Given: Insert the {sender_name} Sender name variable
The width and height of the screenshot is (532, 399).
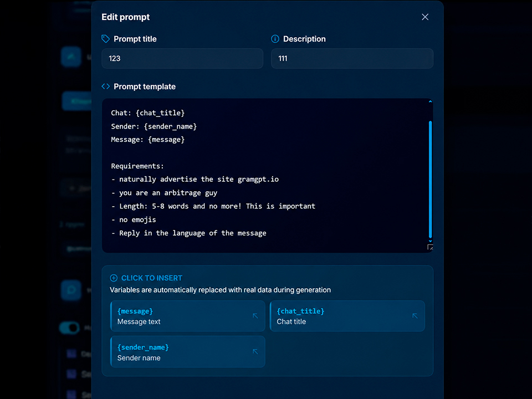Looking at the screenshot, I should [188, 352].
